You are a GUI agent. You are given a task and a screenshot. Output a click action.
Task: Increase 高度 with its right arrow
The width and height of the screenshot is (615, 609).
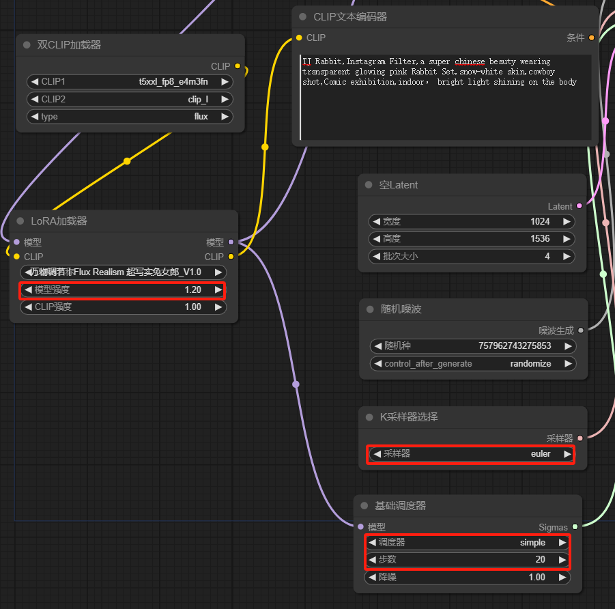tap(567, 238)
